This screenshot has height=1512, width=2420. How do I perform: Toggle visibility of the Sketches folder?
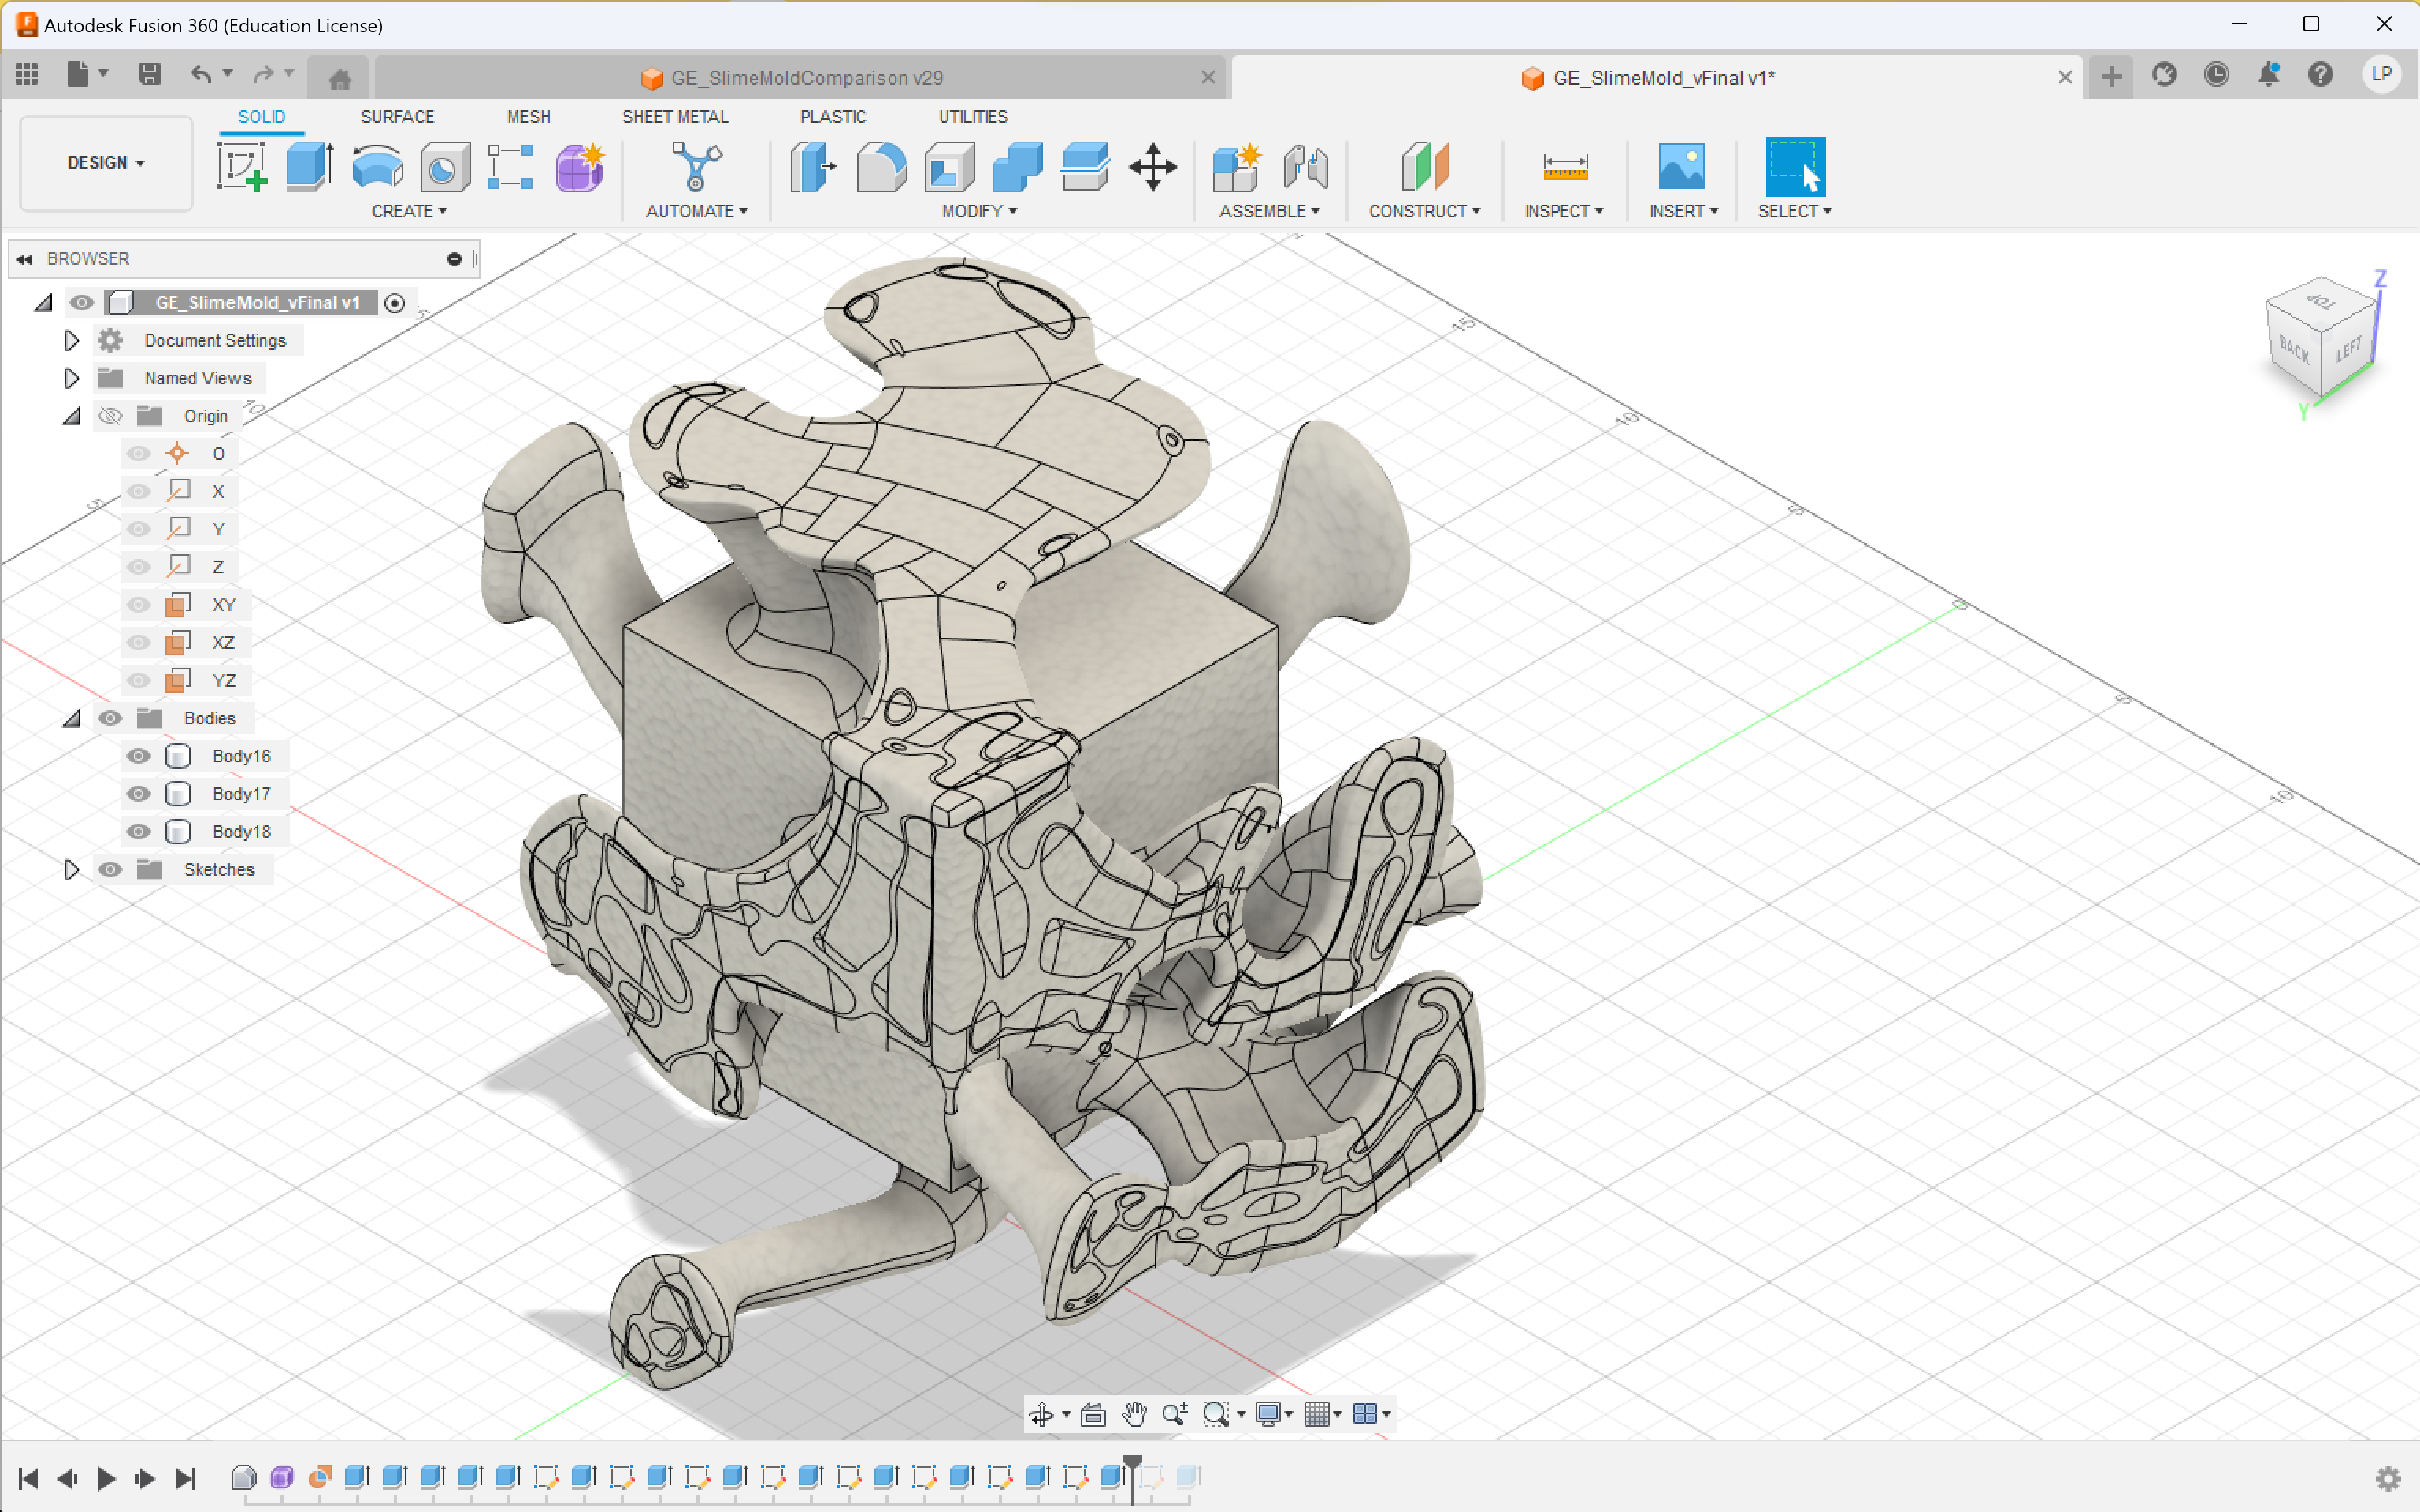click(110, 869)
